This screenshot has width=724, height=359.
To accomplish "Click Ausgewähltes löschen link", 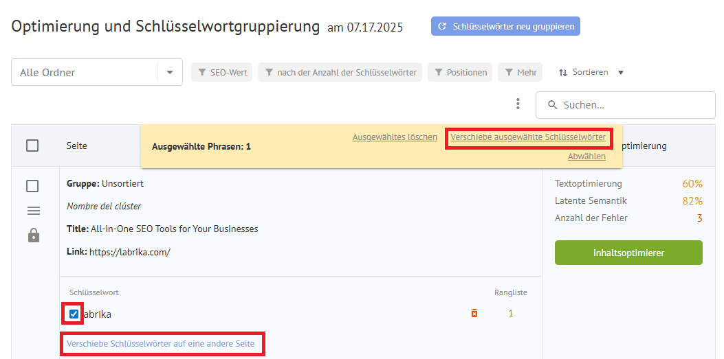I will coord(395,137).
